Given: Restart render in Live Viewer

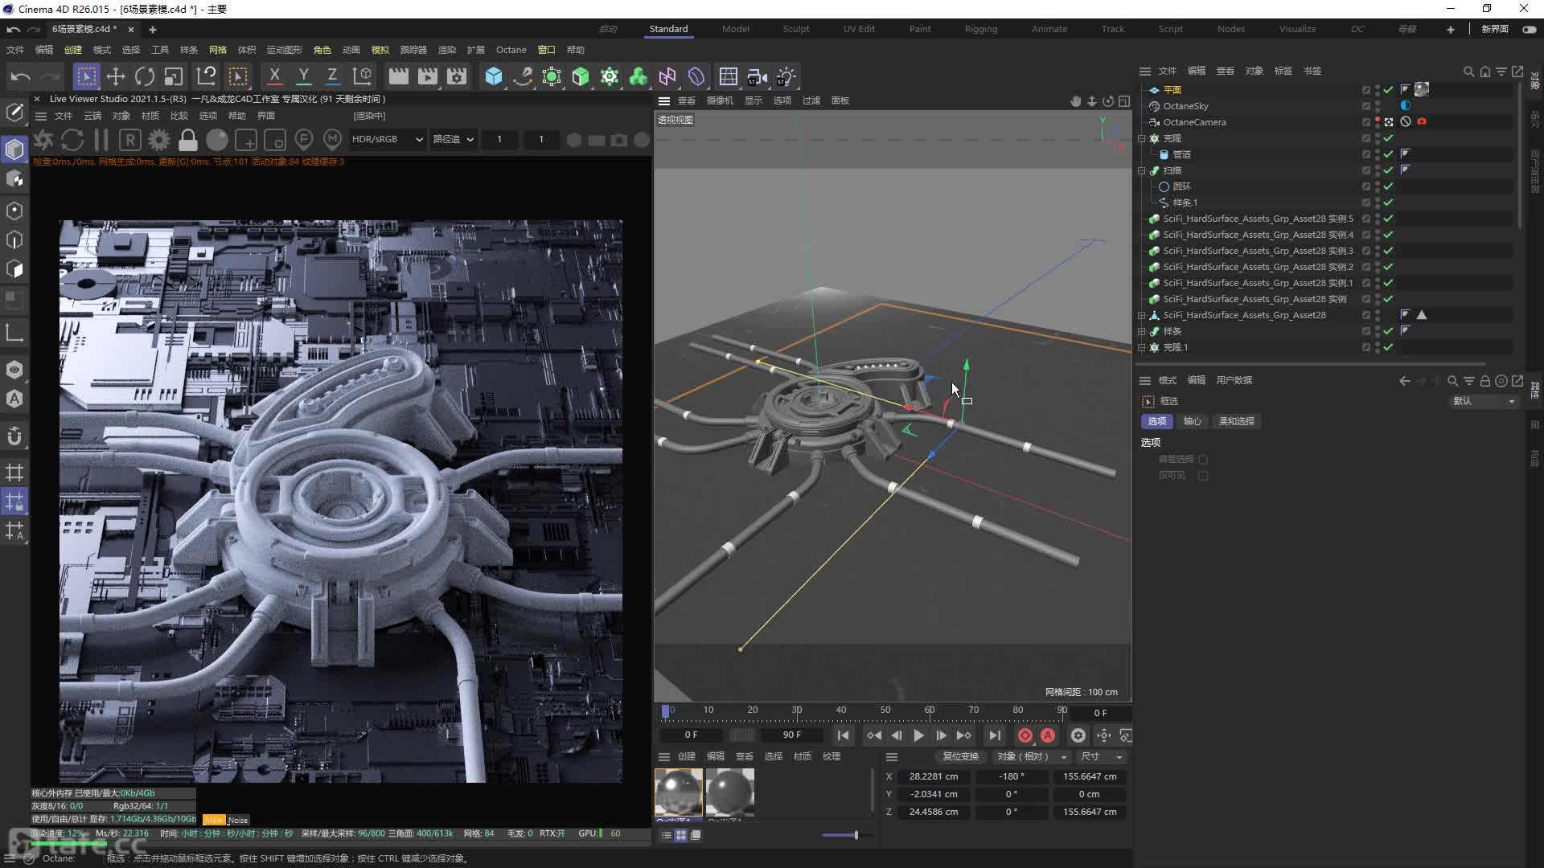Looking at the screenshot, I should coord(72,140).
